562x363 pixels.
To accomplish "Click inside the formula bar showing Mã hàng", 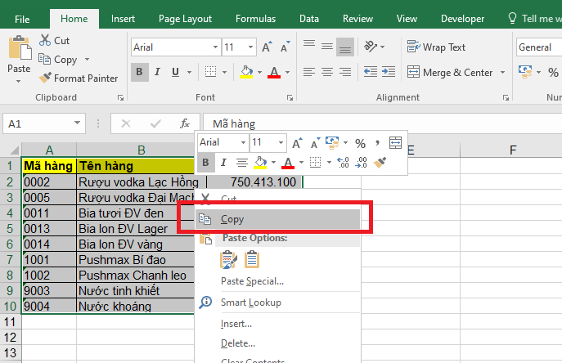I will coord(368,124).
